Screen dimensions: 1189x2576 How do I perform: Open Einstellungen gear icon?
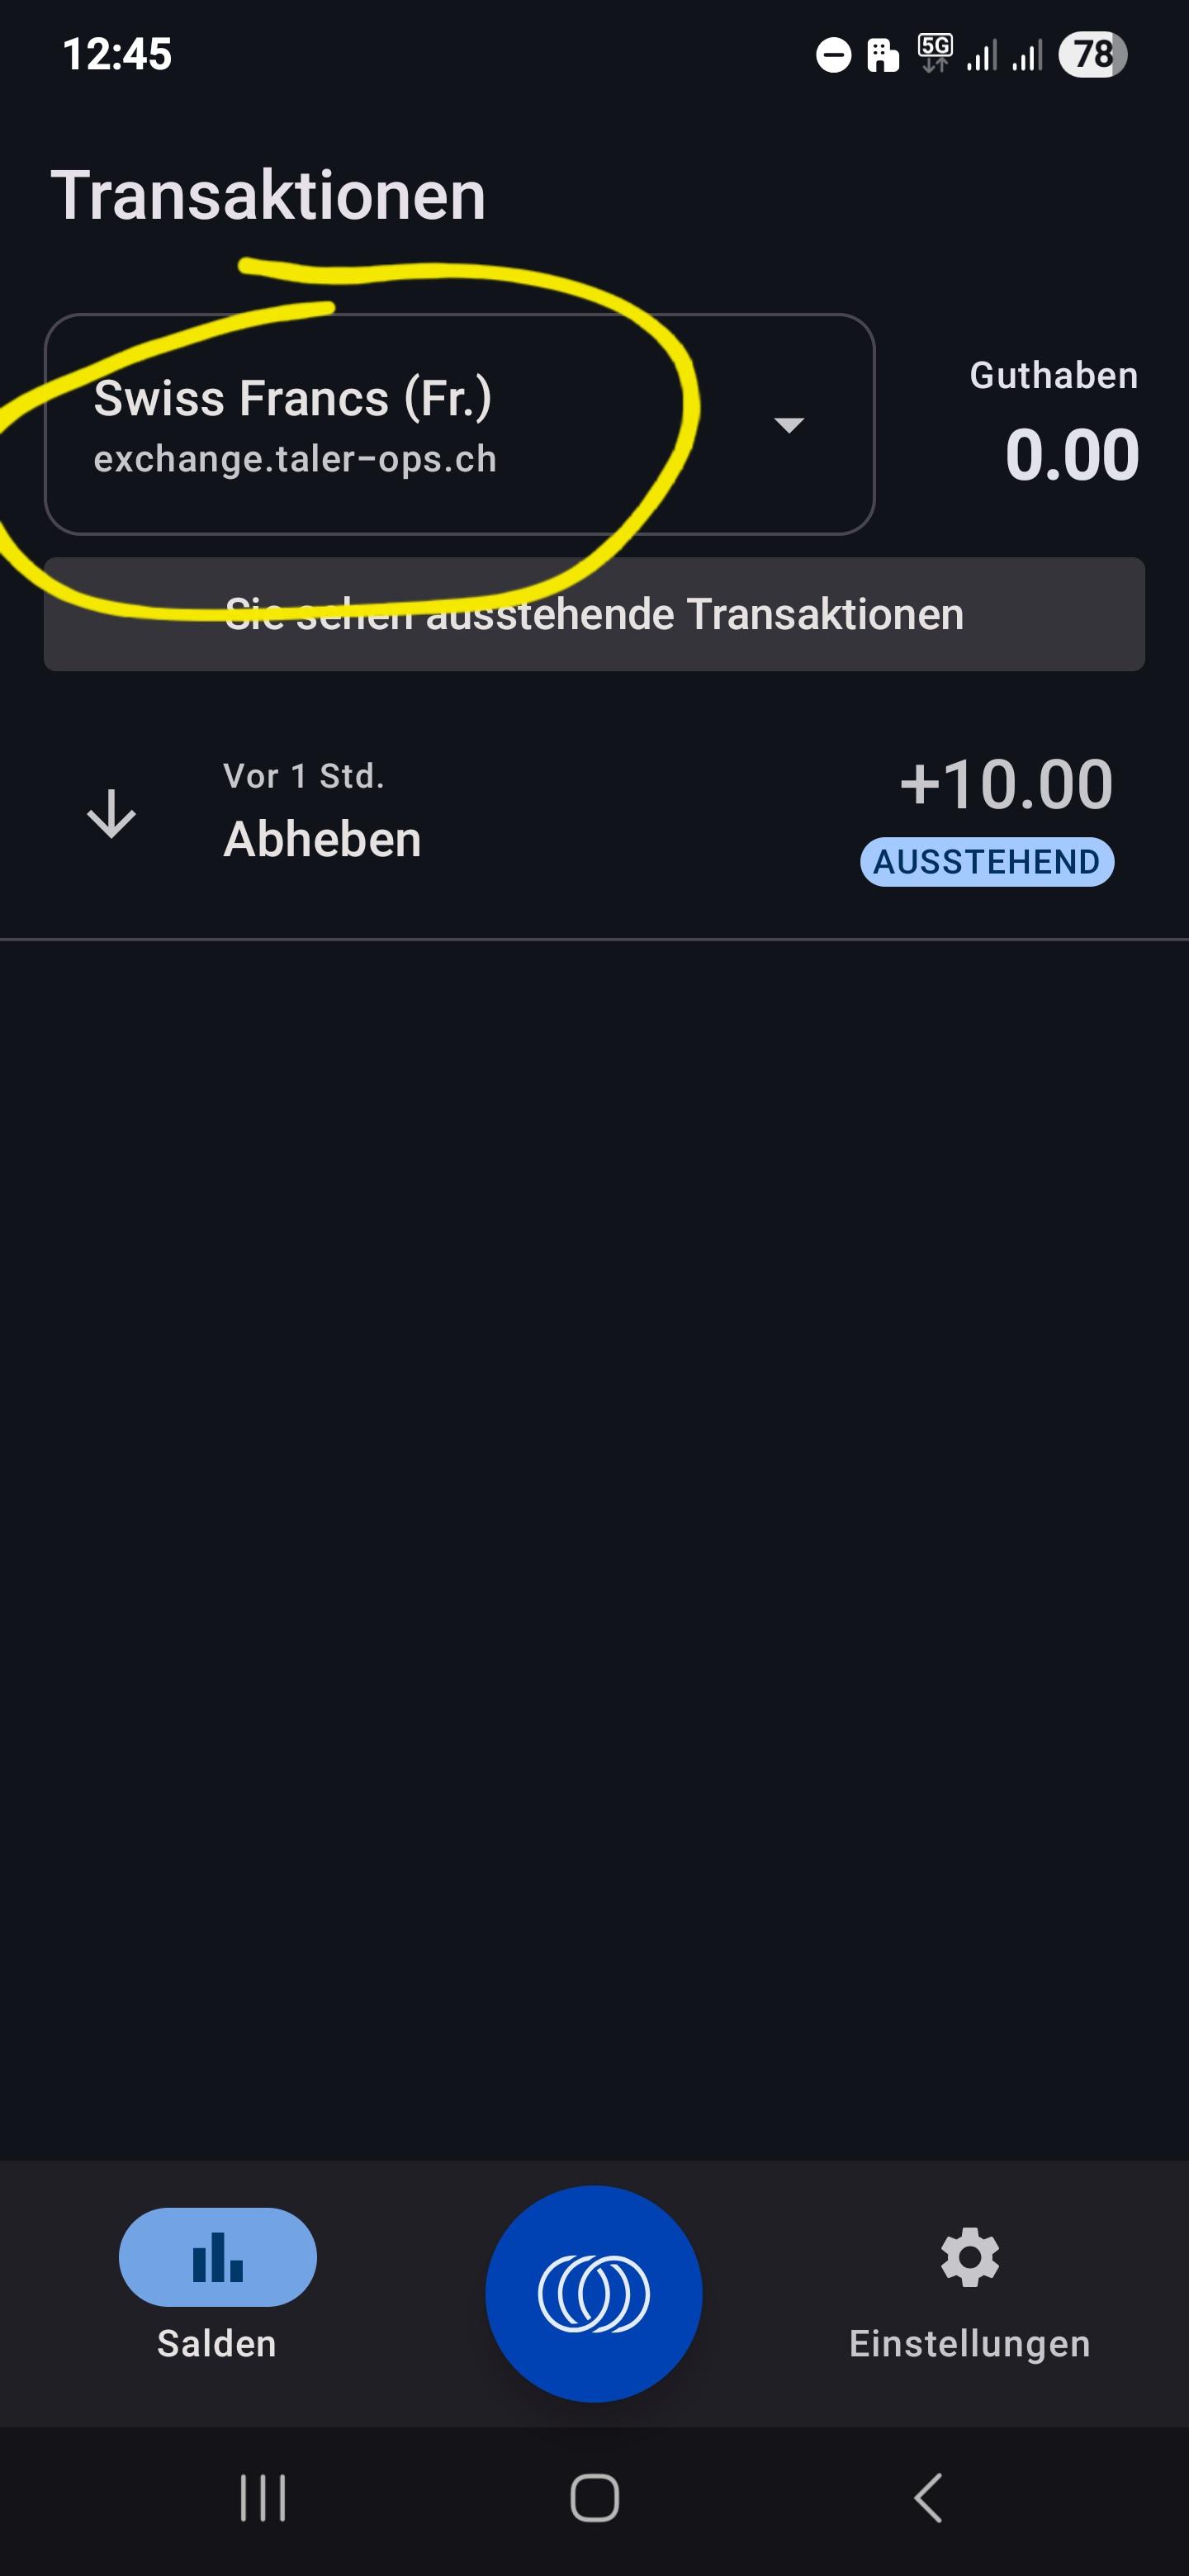point(969,2257)
